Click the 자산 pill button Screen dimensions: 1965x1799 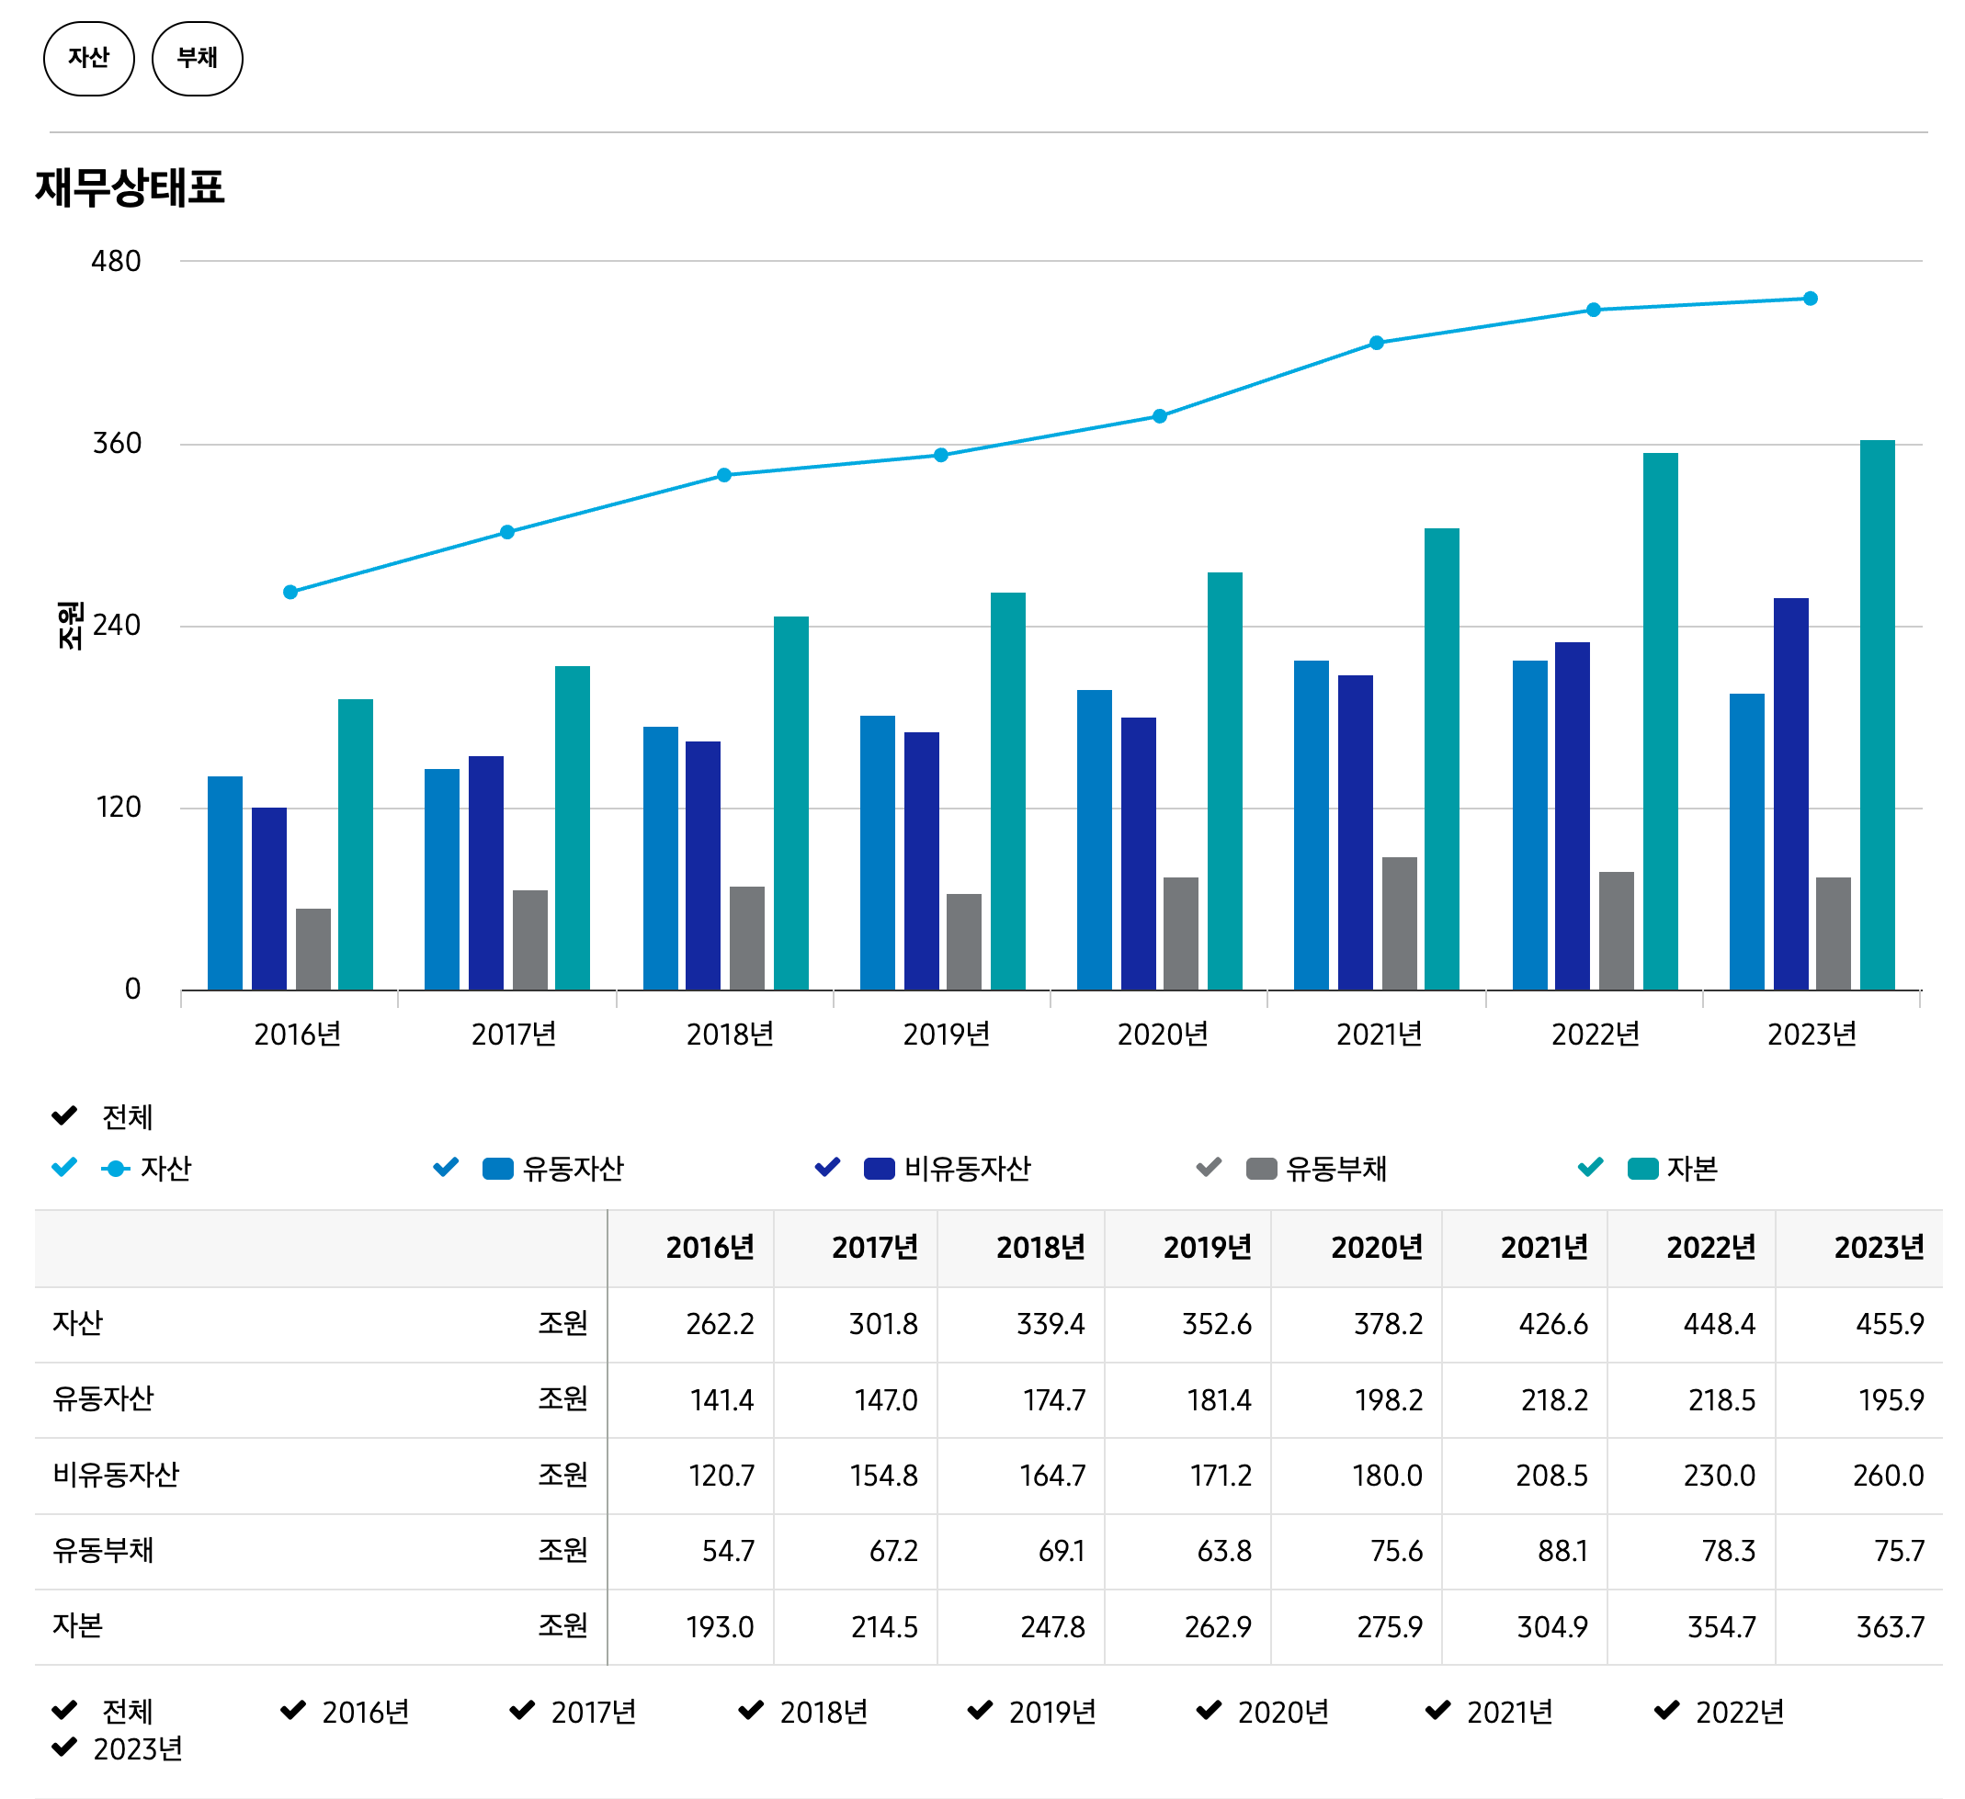point(89,58)
